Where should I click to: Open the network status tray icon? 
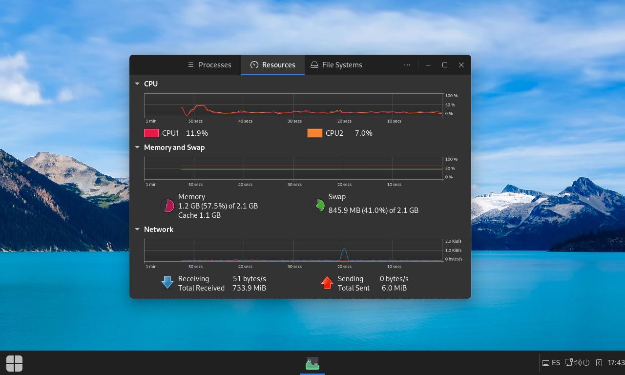pos(569,363)
